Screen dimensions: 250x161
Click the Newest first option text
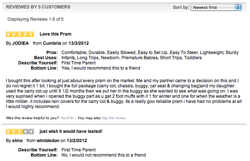tap(205, 7)
